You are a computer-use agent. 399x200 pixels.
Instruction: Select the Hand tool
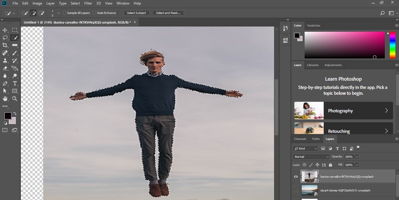coord(5,98)
